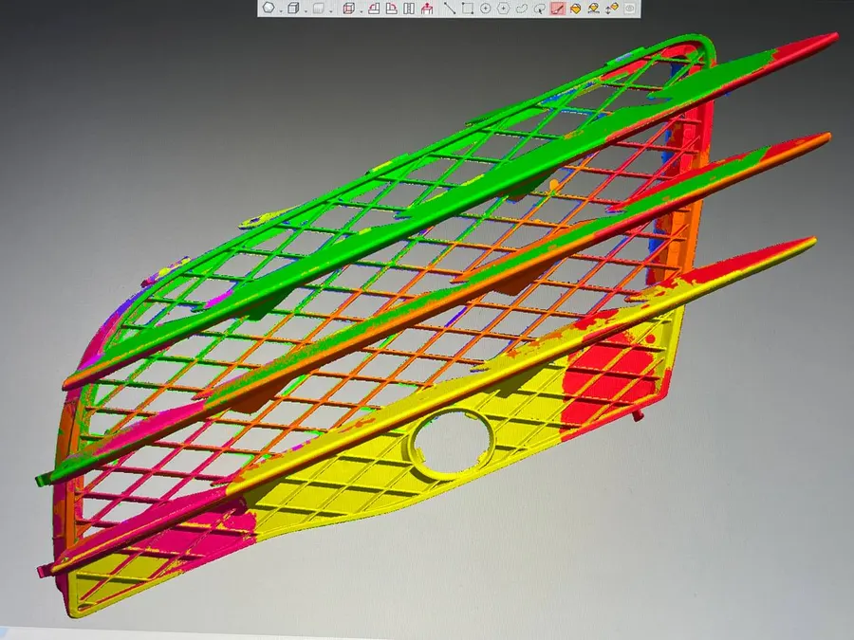Select the plain orange Paint Bucket tool
854x640 pixels.
tap(575, 8)
